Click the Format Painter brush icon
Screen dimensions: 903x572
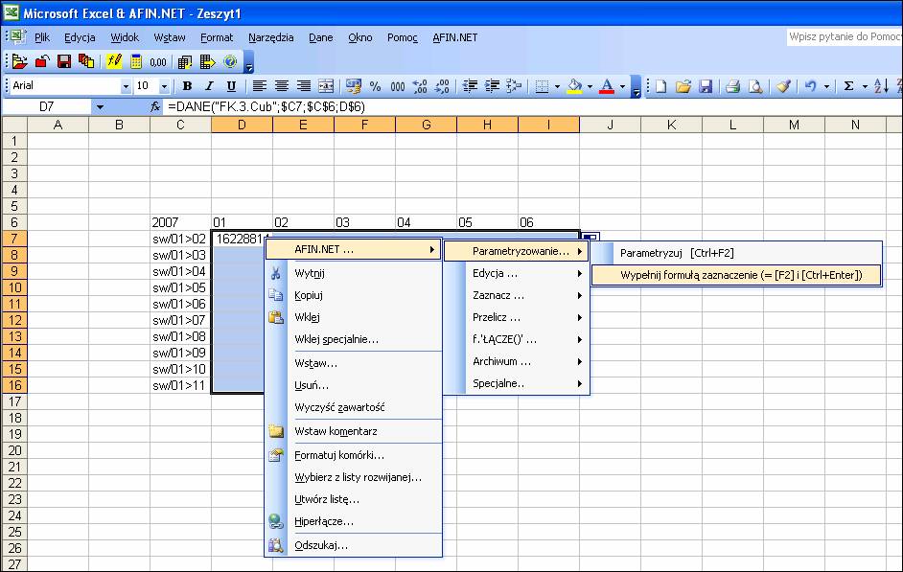click(x=782, y=86)
